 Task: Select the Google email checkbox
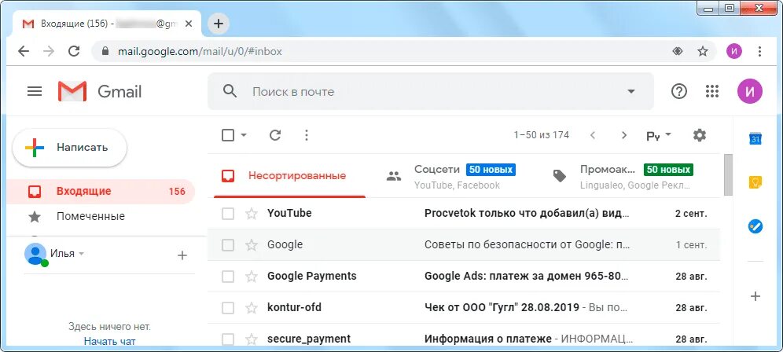click(228, 245)
